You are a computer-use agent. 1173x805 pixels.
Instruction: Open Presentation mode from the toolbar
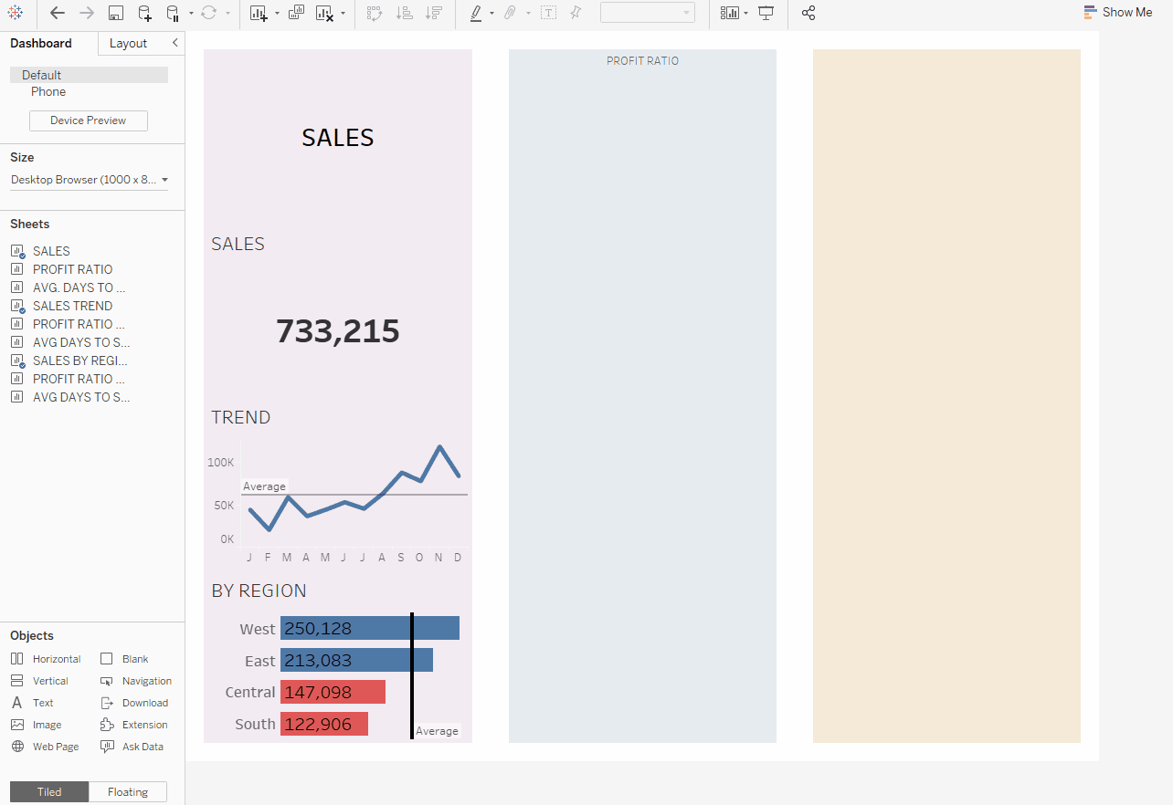(x=766, y=13)
